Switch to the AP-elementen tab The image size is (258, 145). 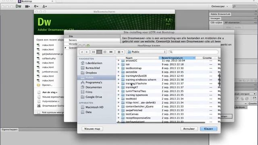[232, 23]
